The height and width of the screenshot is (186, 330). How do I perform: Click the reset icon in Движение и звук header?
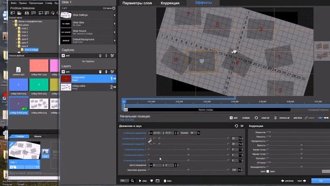[236, 126]
